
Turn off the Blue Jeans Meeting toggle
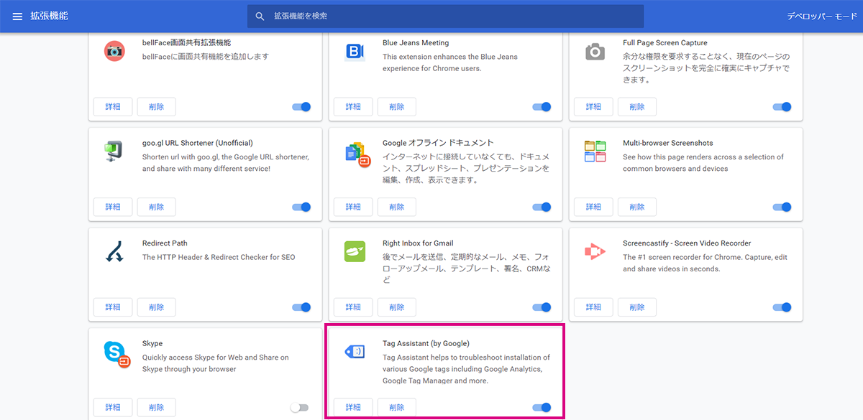click(542, 107)
